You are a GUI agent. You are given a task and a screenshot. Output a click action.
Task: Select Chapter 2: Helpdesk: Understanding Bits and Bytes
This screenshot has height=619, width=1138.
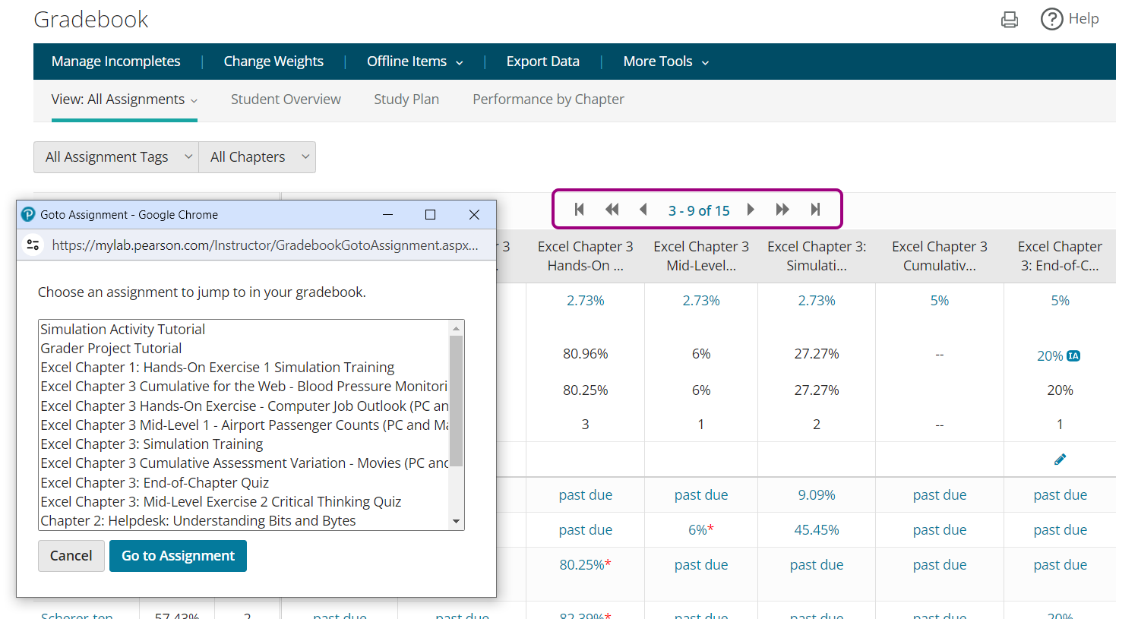244,521
